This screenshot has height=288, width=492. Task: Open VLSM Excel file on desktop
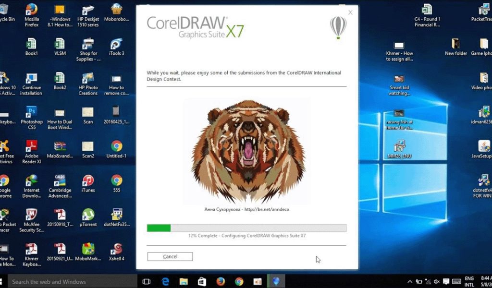(60, 47)
